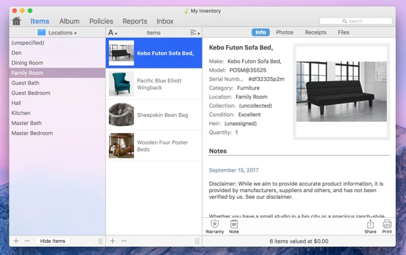Click the blue wingback chair thumbnail
The width and height of the screenshot is (406, 255).
pos(121,84)
